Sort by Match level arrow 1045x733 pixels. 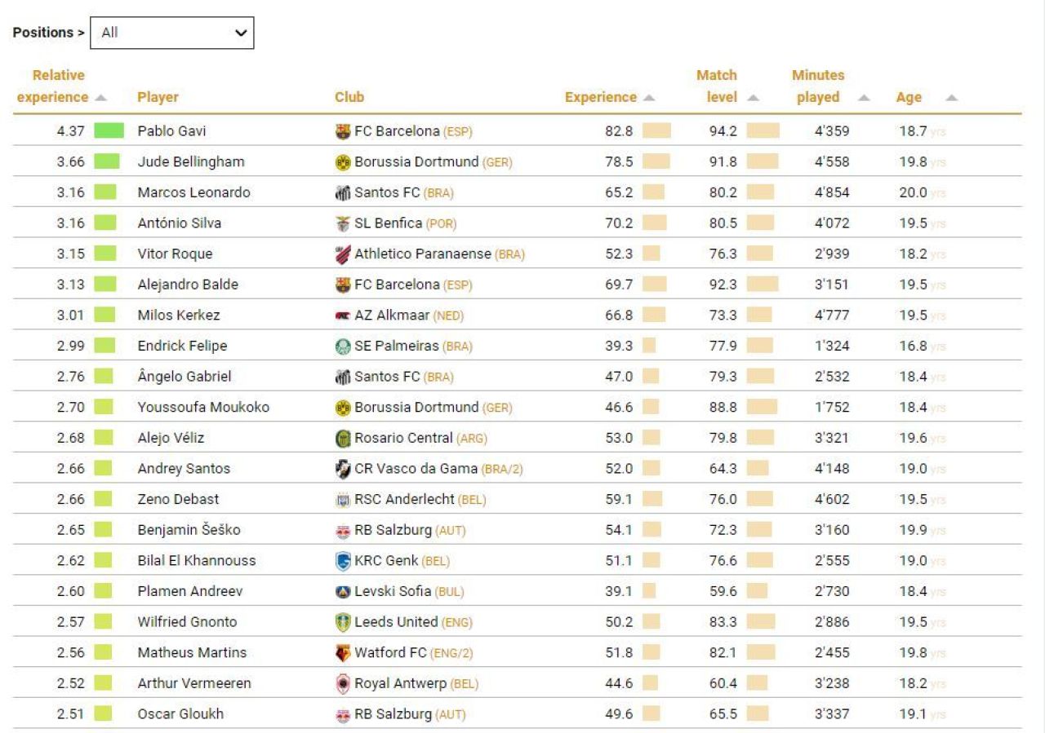(x=753, y=98)
